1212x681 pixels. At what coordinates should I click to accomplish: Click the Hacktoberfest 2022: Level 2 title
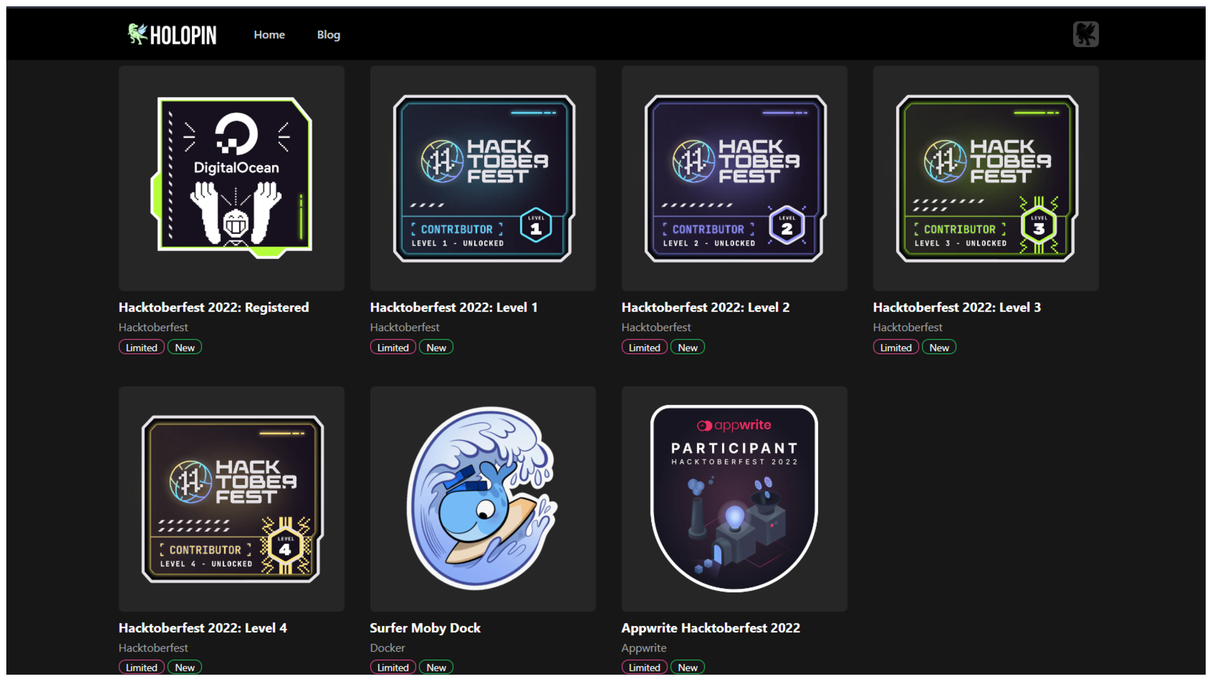705,307
